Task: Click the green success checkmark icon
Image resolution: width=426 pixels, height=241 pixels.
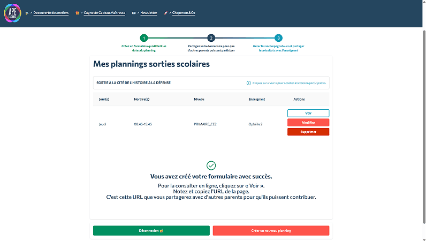Action: pyautogui.click(x=211, y=165)
